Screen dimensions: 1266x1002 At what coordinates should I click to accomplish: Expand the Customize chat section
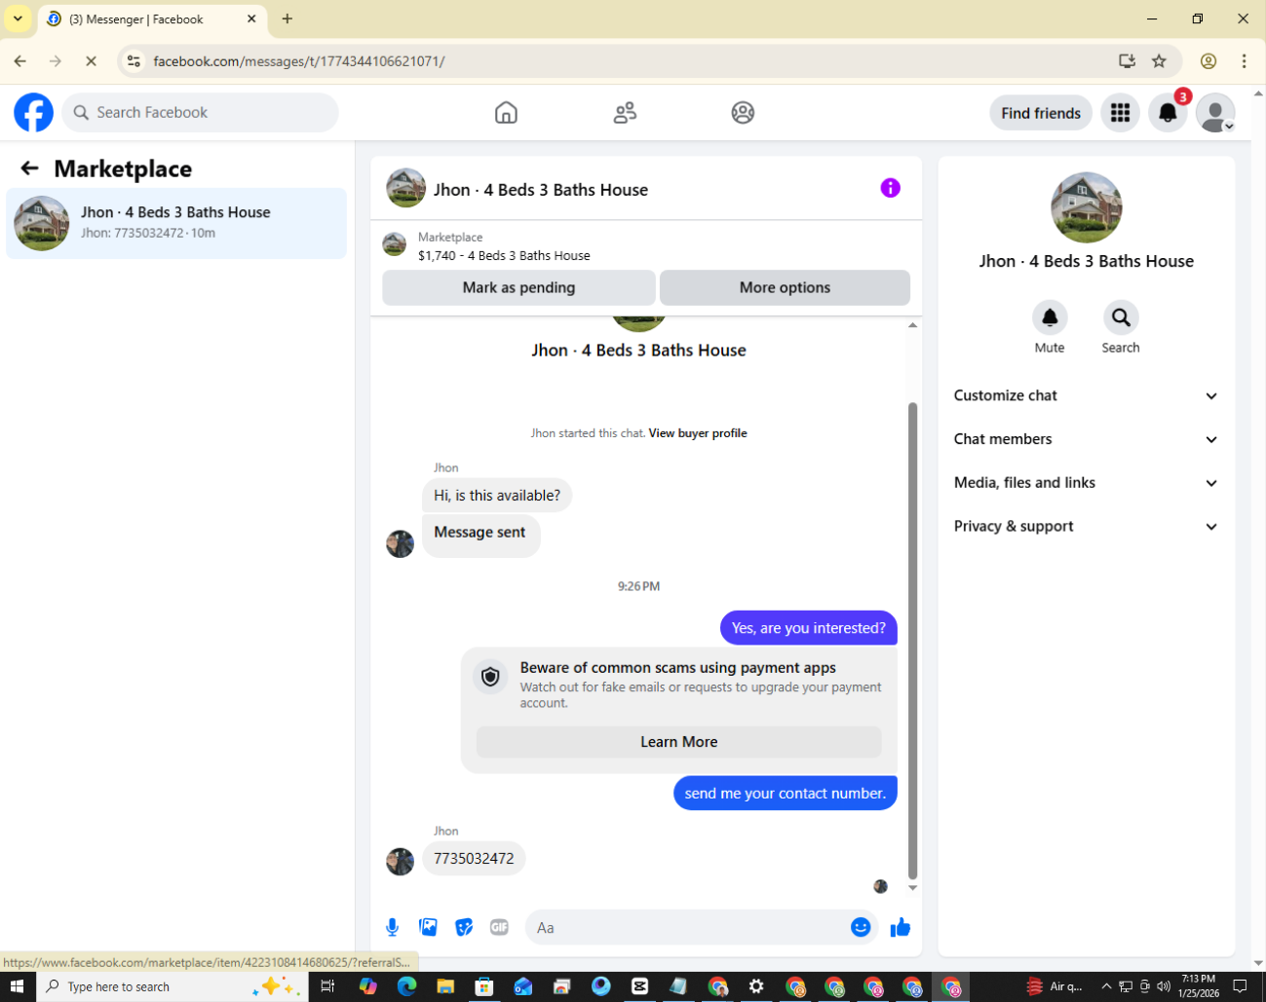[x=1086, y=395]
